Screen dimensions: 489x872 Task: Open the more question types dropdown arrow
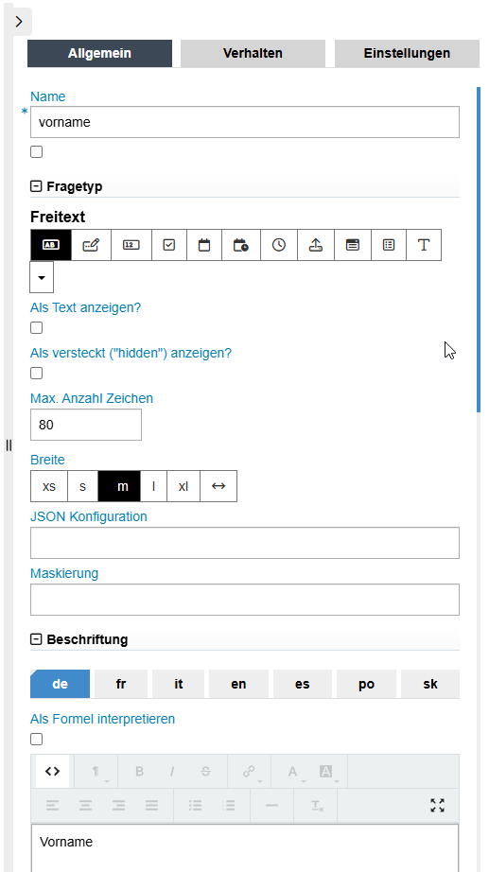42,277
